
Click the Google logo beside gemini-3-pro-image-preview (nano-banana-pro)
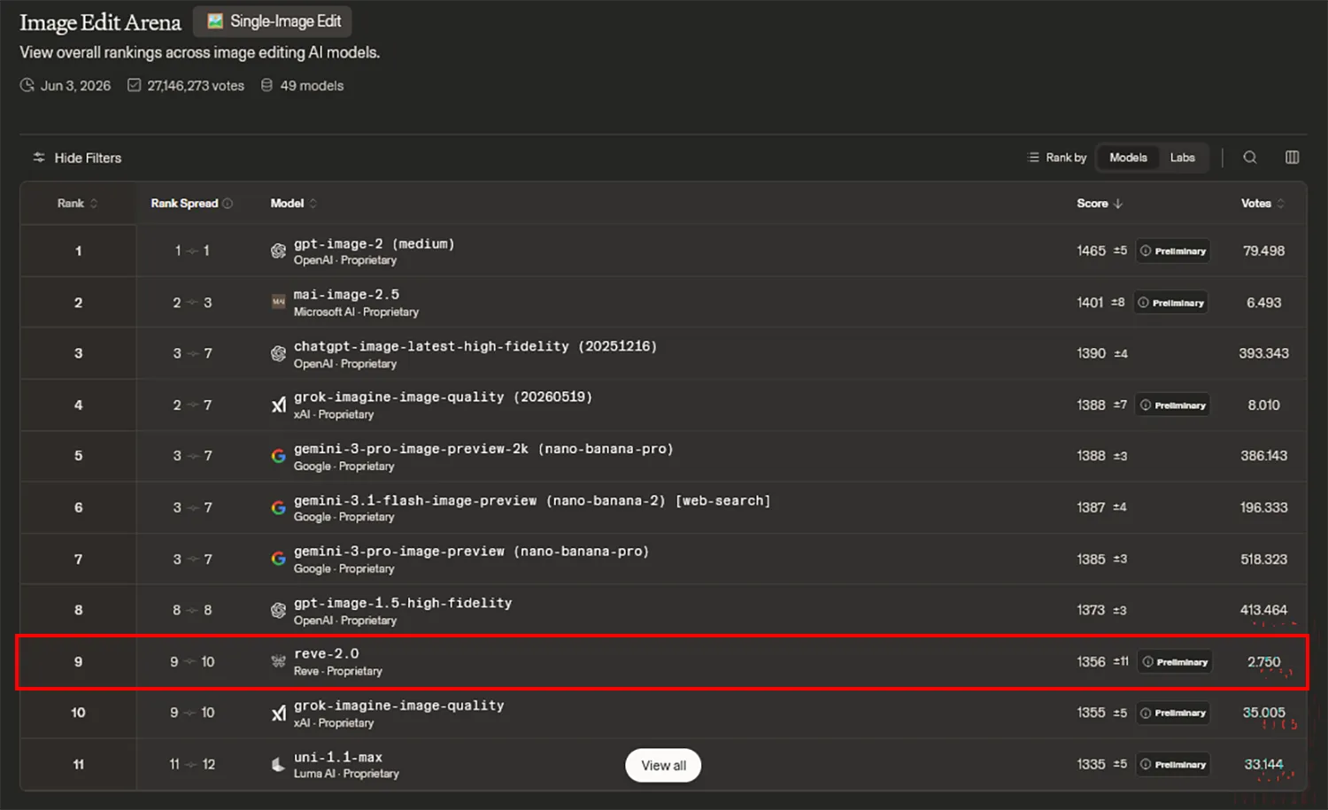pyautogui.click(x=278, y=559)
